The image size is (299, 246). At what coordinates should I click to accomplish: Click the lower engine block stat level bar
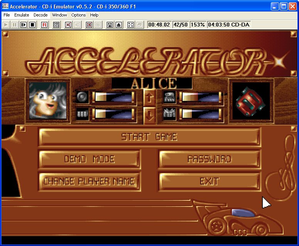(201, 114)
